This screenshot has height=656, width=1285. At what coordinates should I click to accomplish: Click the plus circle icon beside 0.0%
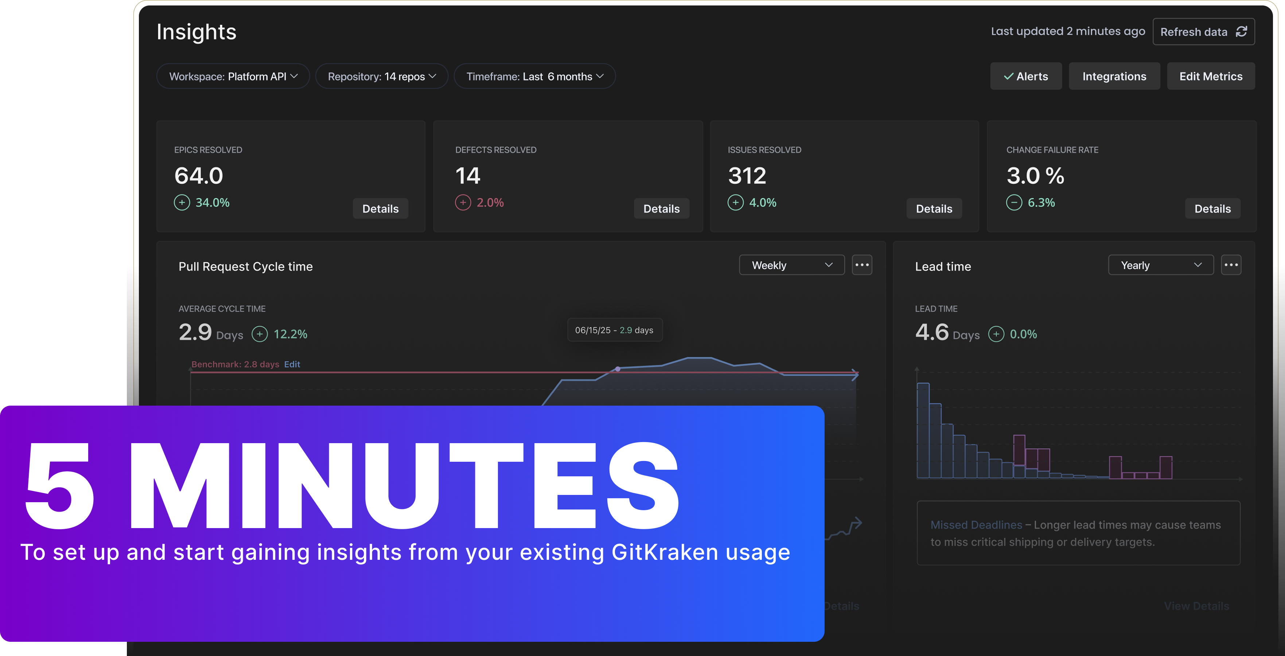point(996,334)
